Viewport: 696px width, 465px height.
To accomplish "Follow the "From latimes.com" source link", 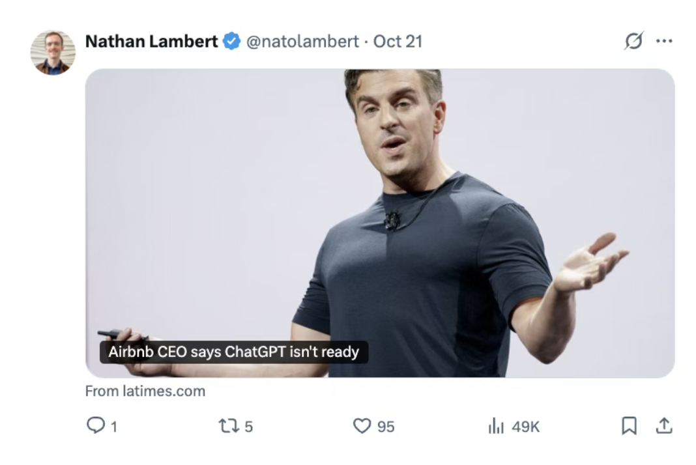I will click(145, 391).
